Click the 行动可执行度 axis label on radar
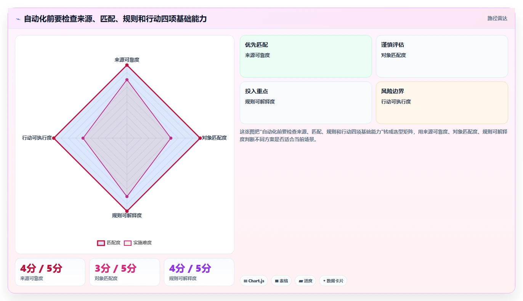523x301 pixels. point(37,138)
